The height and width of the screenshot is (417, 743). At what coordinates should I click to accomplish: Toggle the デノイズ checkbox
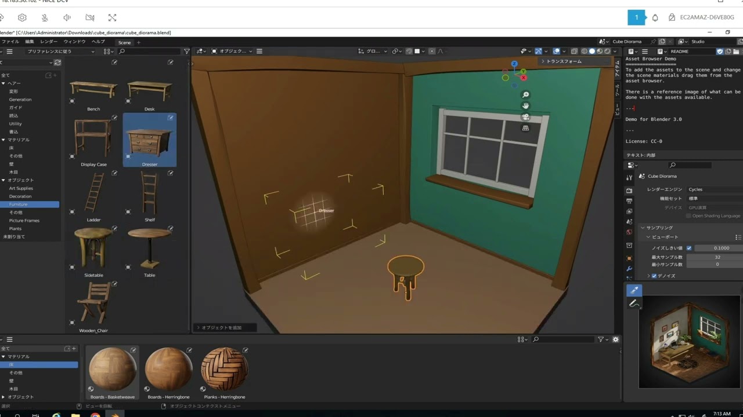pyautogui.click(x=654, y=276)
